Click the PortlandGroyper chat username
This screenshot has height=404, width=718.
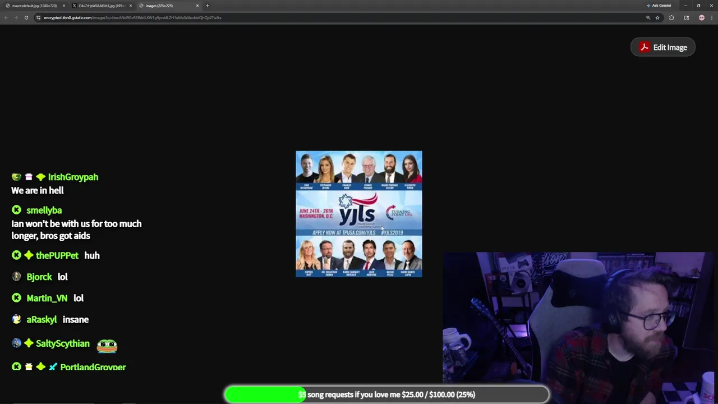(x=93, y=367)
